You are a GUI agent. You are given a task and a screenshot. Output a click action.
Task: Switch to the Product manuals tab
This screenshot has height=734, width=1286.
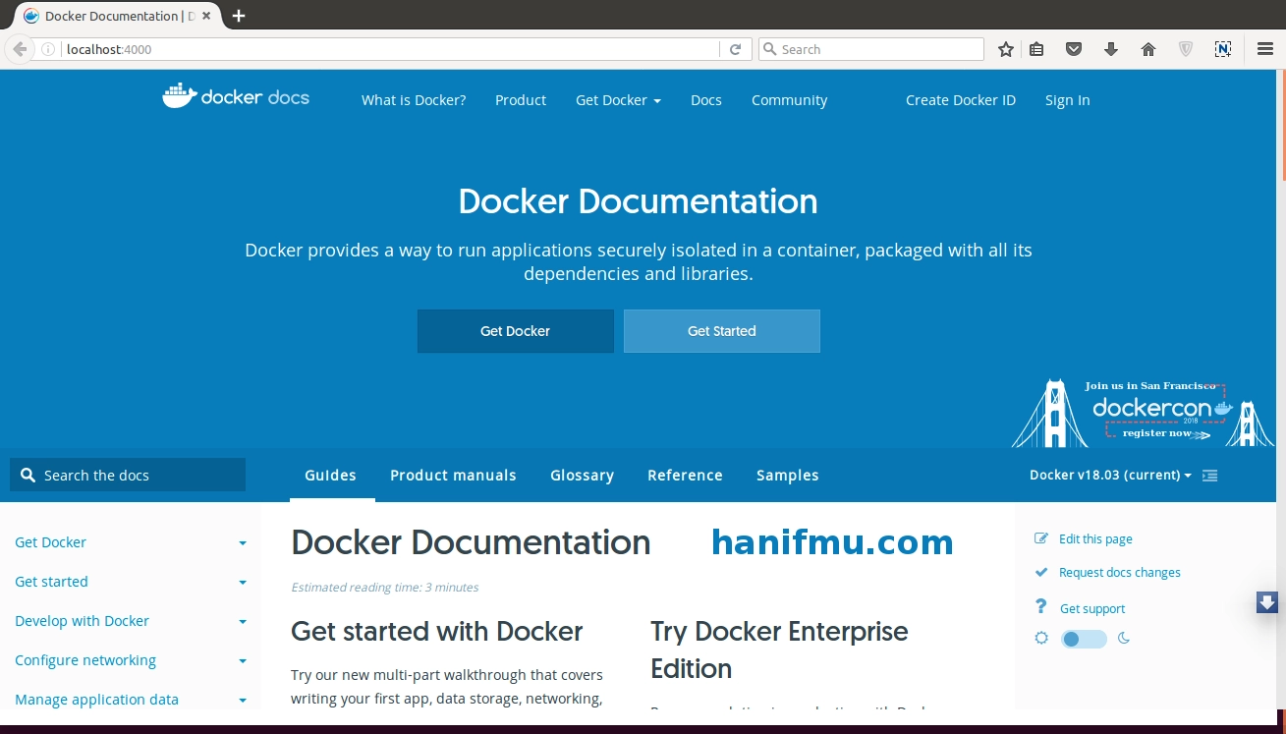click(453, 476)
